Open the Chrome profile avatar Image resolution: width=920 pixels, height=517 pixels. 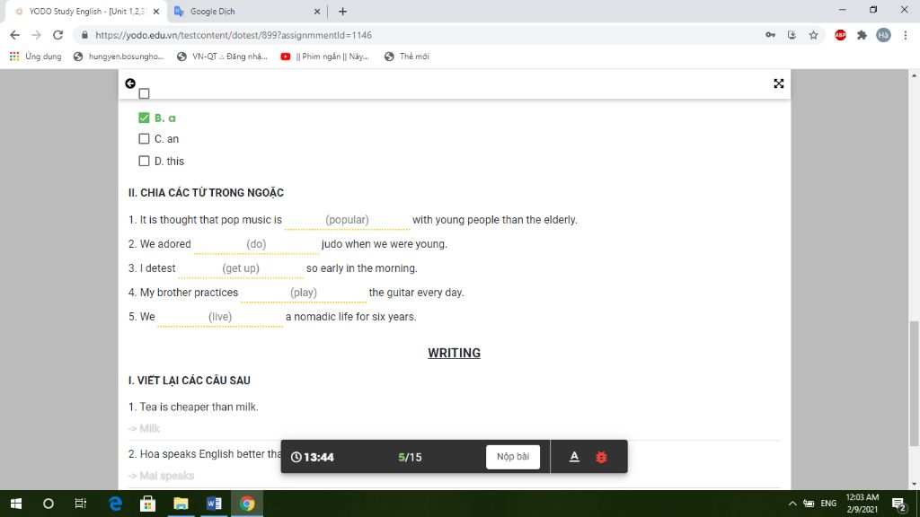coord(883,35)
